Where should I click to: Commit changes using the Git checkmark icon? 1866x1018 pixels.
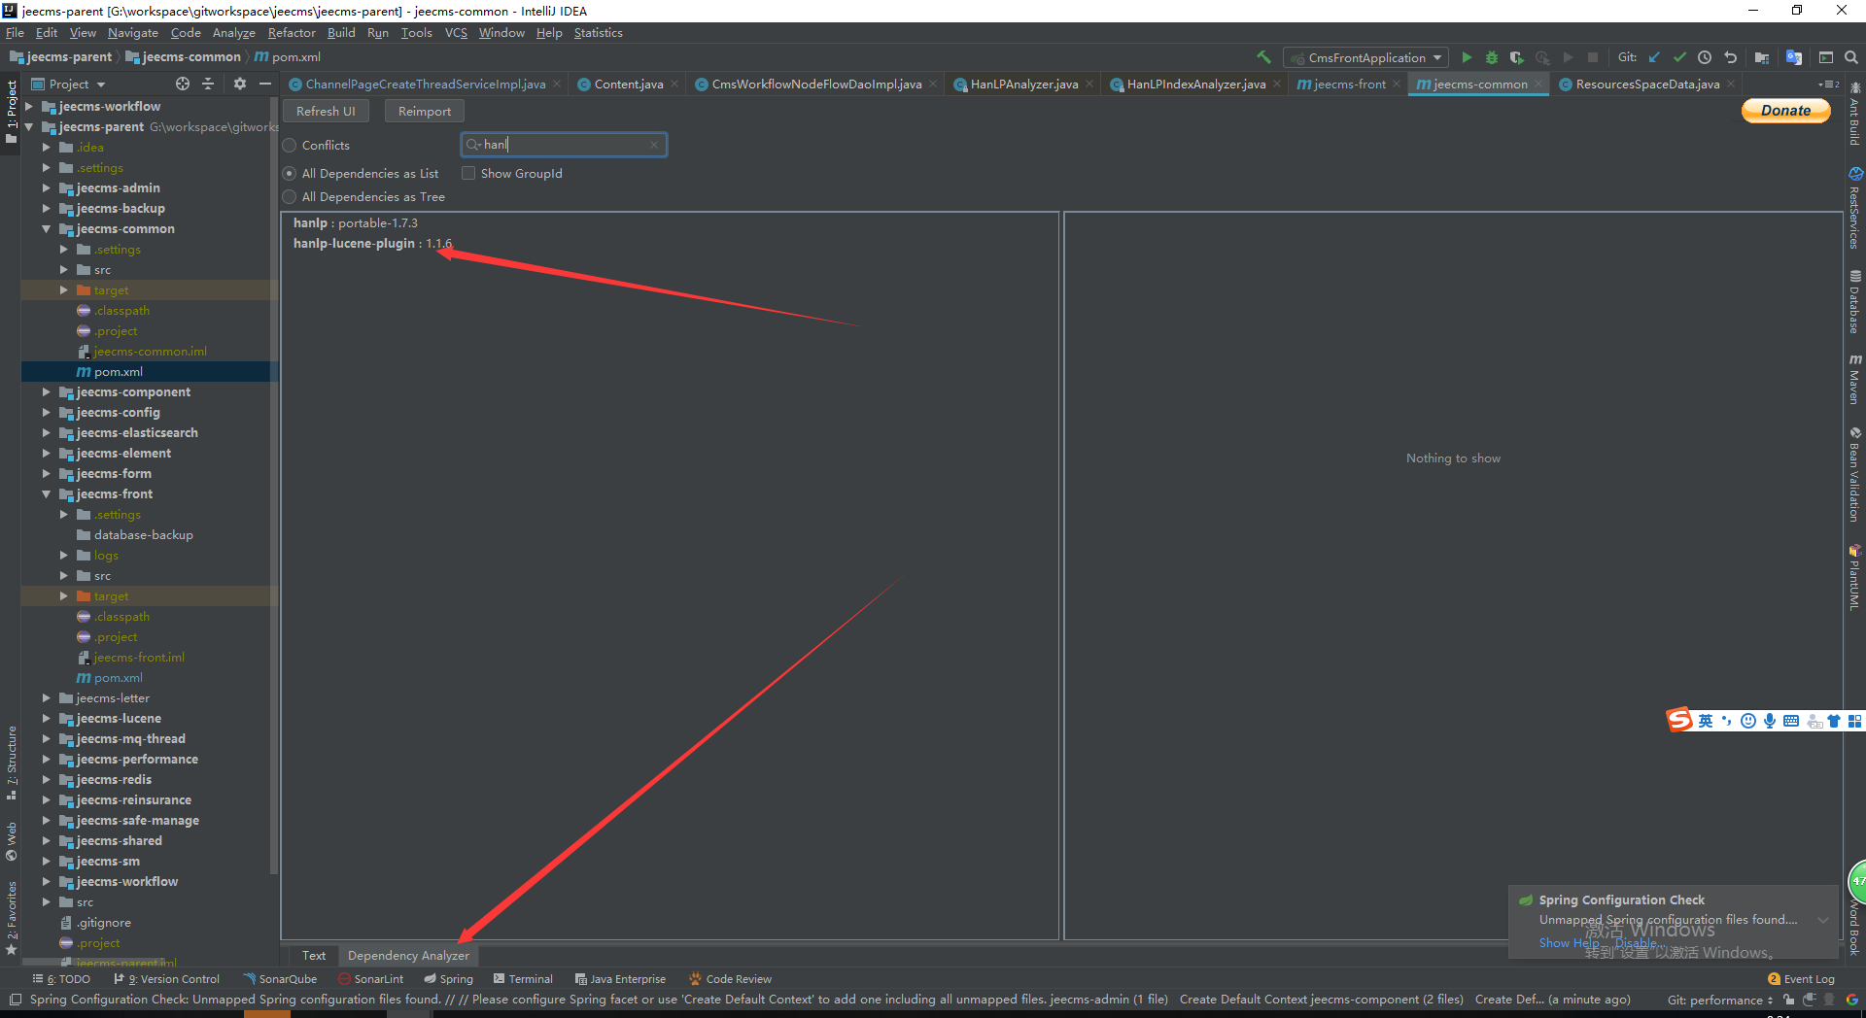(1679, 57)
